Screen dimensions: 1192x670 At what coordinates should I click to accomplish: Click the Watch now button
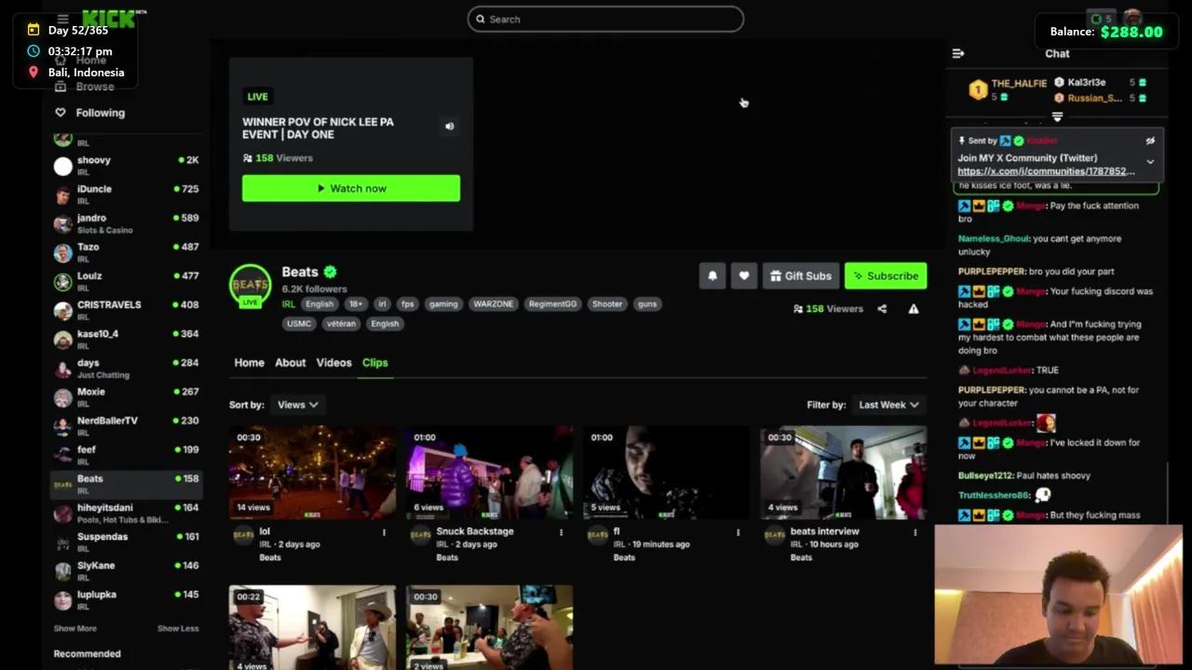click(x=351, y=188)
